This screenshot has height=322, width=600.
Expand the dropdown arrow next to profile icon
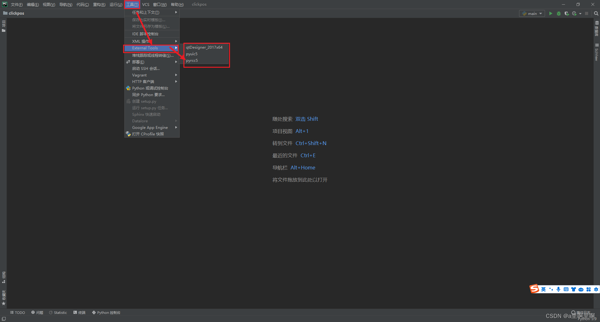(580, 14)
